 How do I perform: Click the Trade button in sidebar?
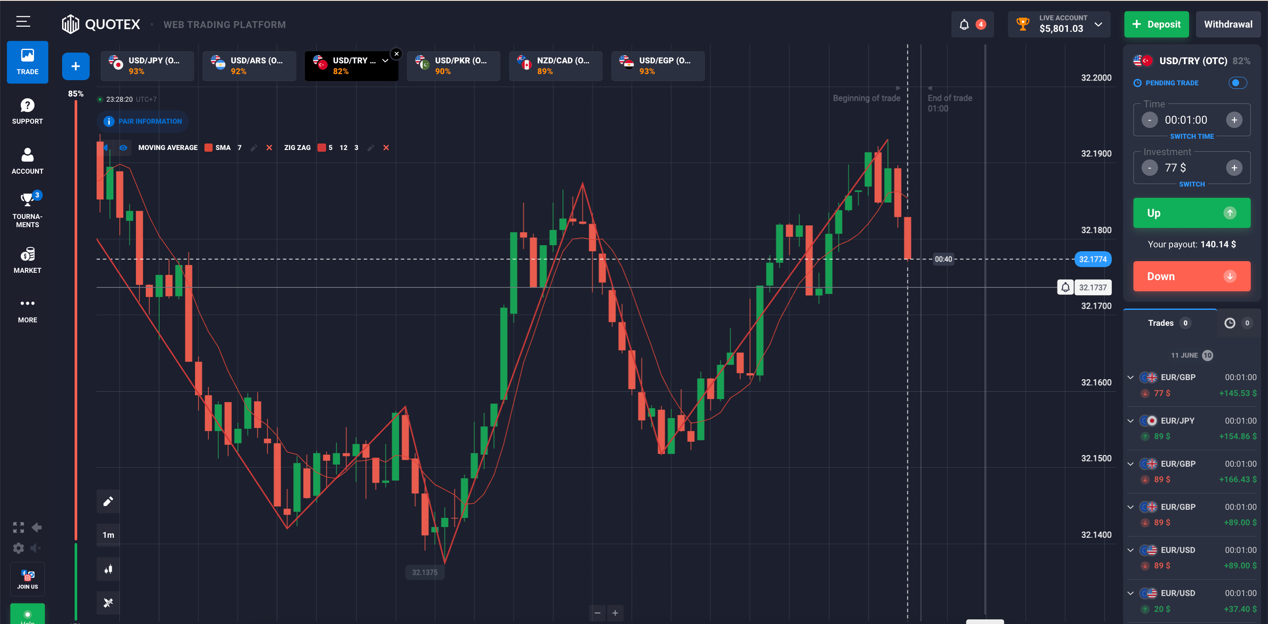click(x=27, y=62)
